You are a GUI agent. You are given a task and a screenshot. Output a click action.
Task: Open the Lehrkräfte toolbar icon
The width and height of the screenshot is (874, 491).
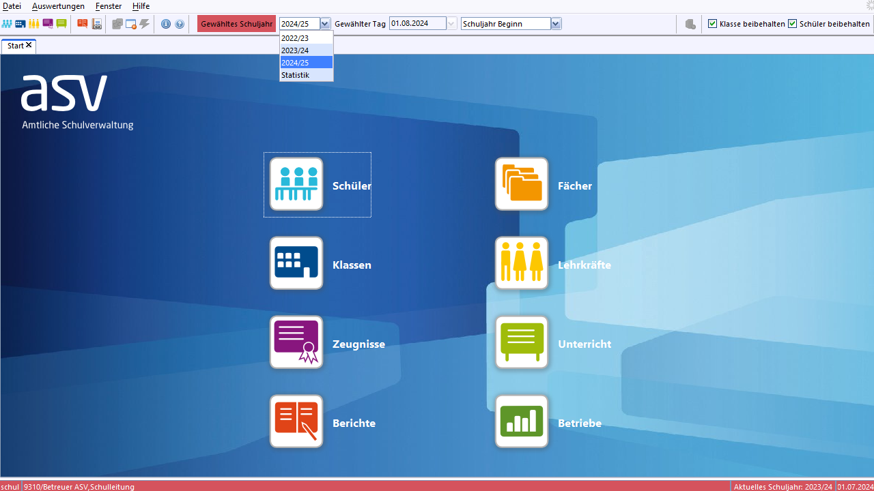34,24
